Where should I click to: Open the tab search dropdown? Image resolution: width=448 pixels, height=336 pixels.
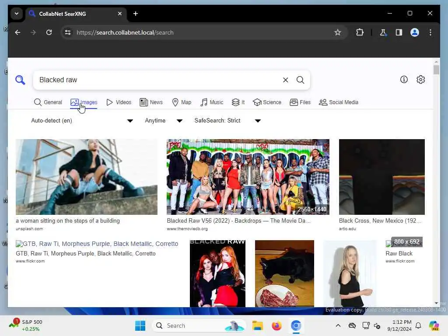tap(17, 14)
